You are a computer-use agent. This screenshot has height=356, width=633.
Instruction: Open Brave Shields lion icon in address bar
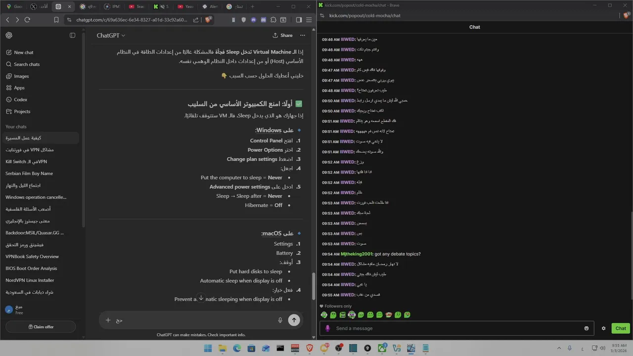[x=208, y=19]
